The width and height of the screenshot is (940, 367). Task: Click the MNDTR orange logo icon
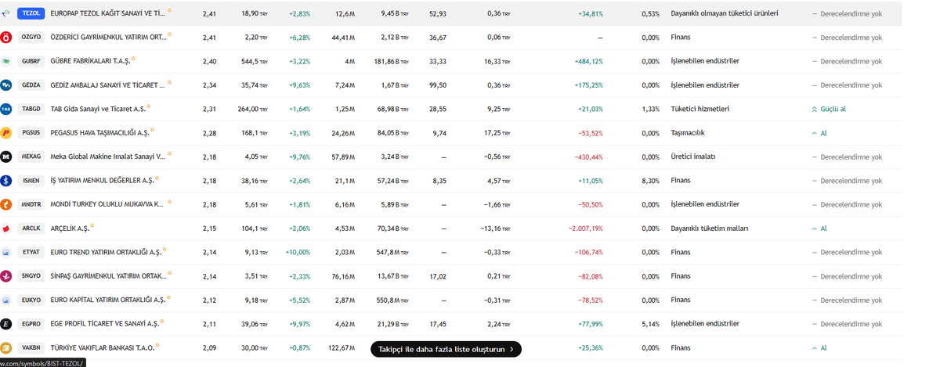pyautogui.click(x=6, y=204)
